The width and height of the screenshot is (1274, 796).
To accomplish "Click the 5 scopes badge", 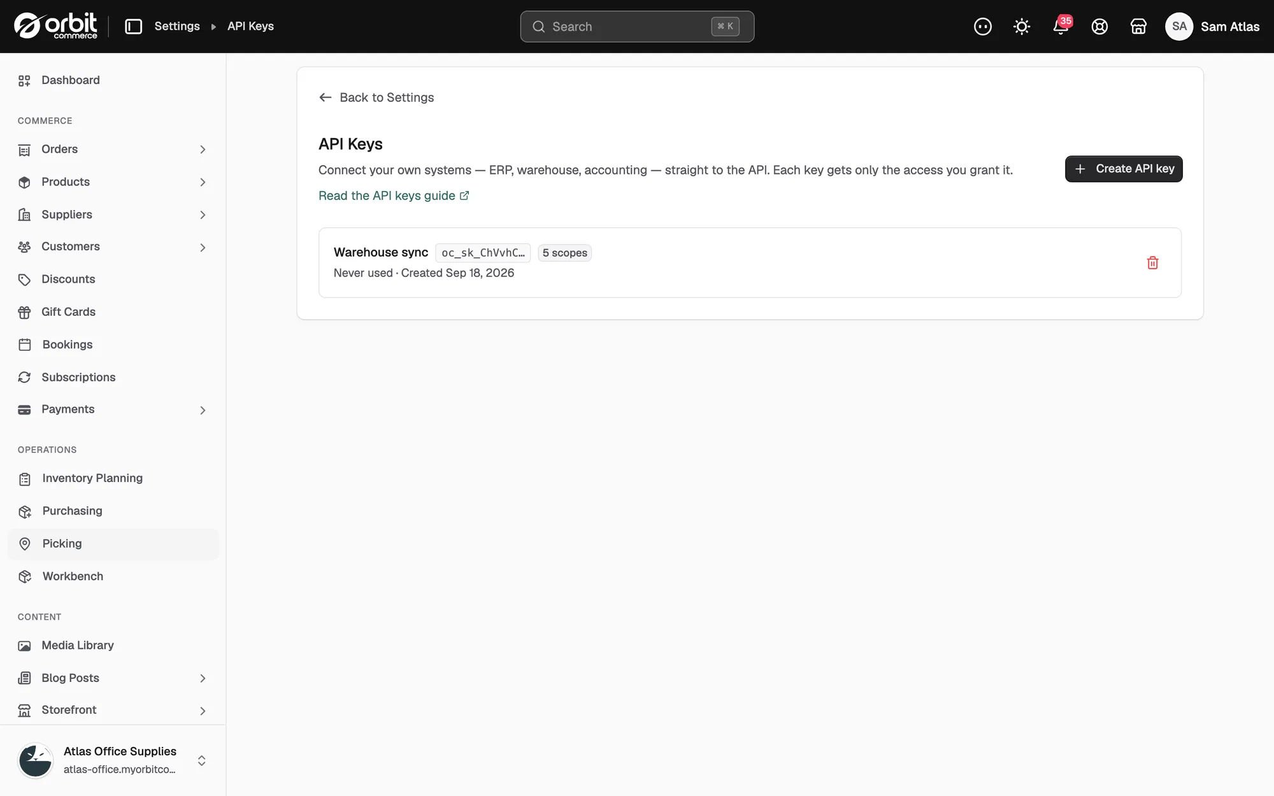I will [564, 253].
